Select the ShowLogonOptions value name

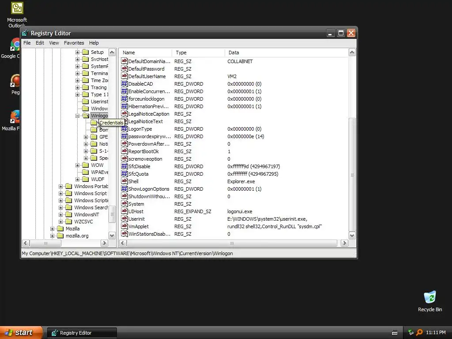click(x=149, y=189)
